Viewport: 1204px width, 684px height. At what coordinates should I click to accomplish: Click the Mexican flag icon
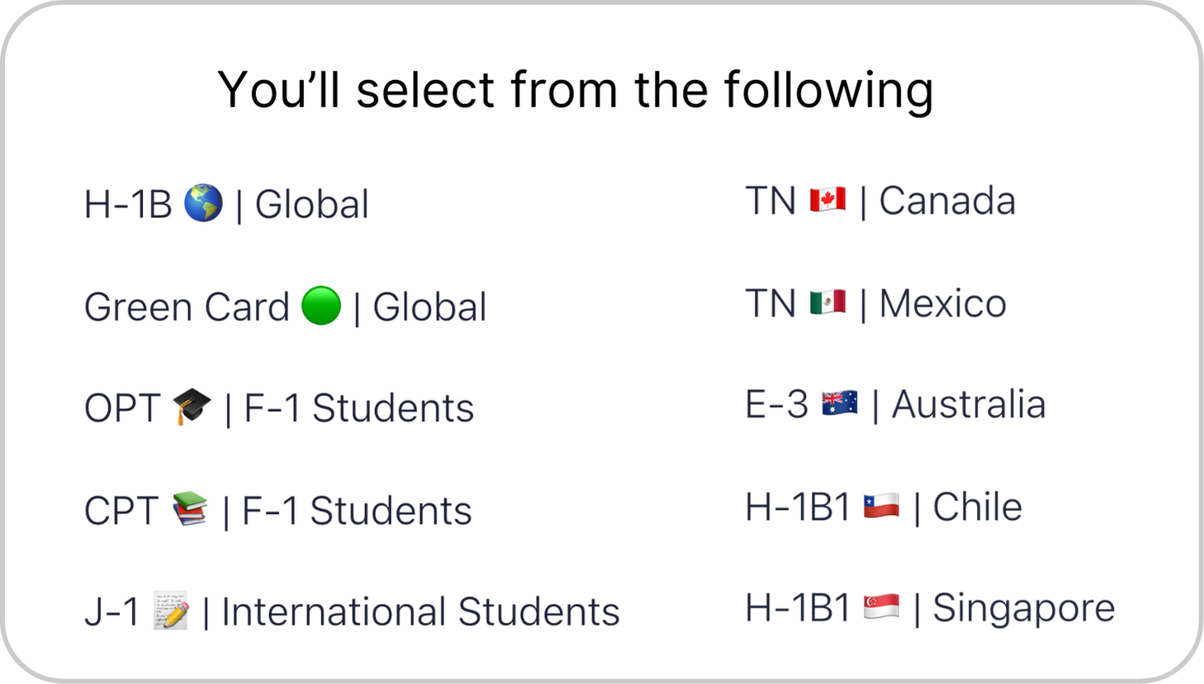(827, 303)
